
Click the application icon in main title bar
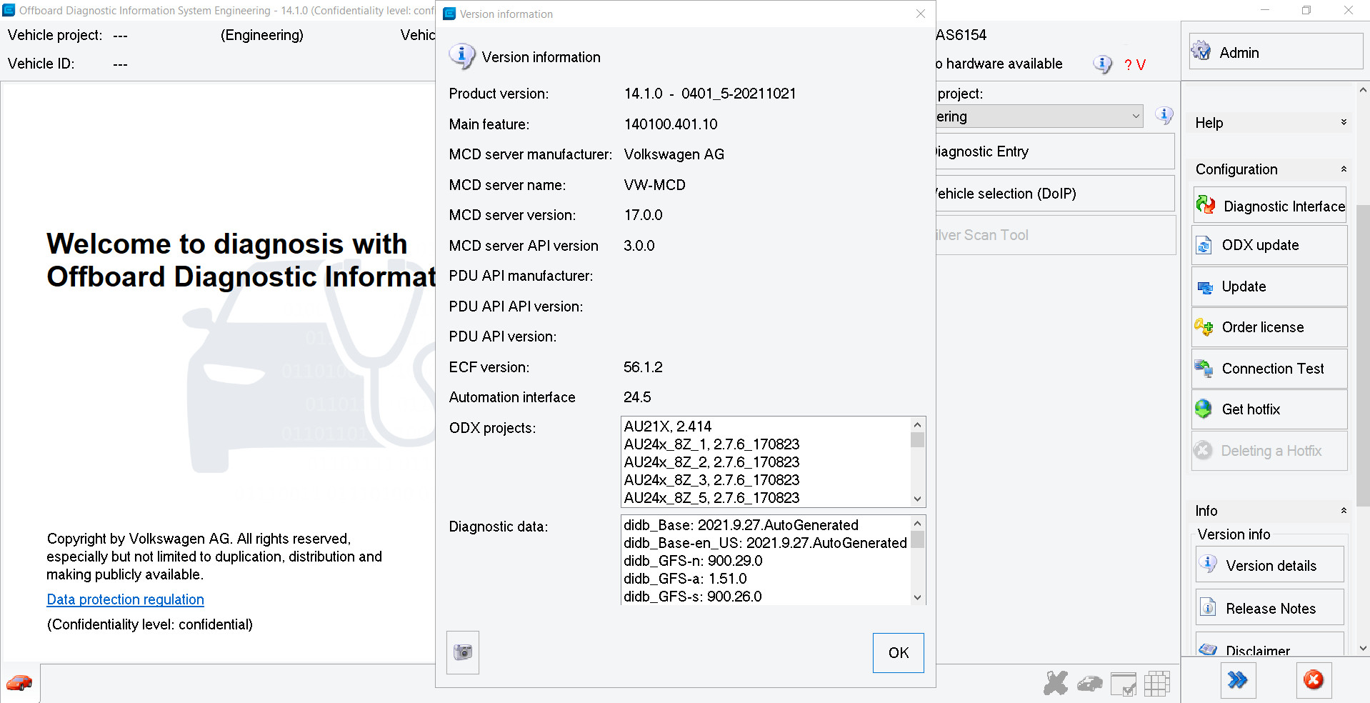[9, 10]
